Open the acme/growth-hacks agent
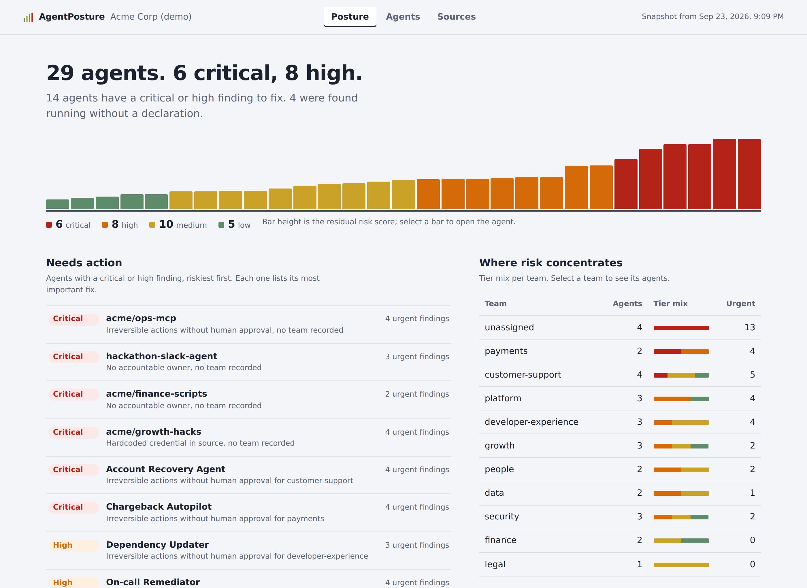This screenshot has width=807, height=588. pyautogui.click(x=249, y=438)
